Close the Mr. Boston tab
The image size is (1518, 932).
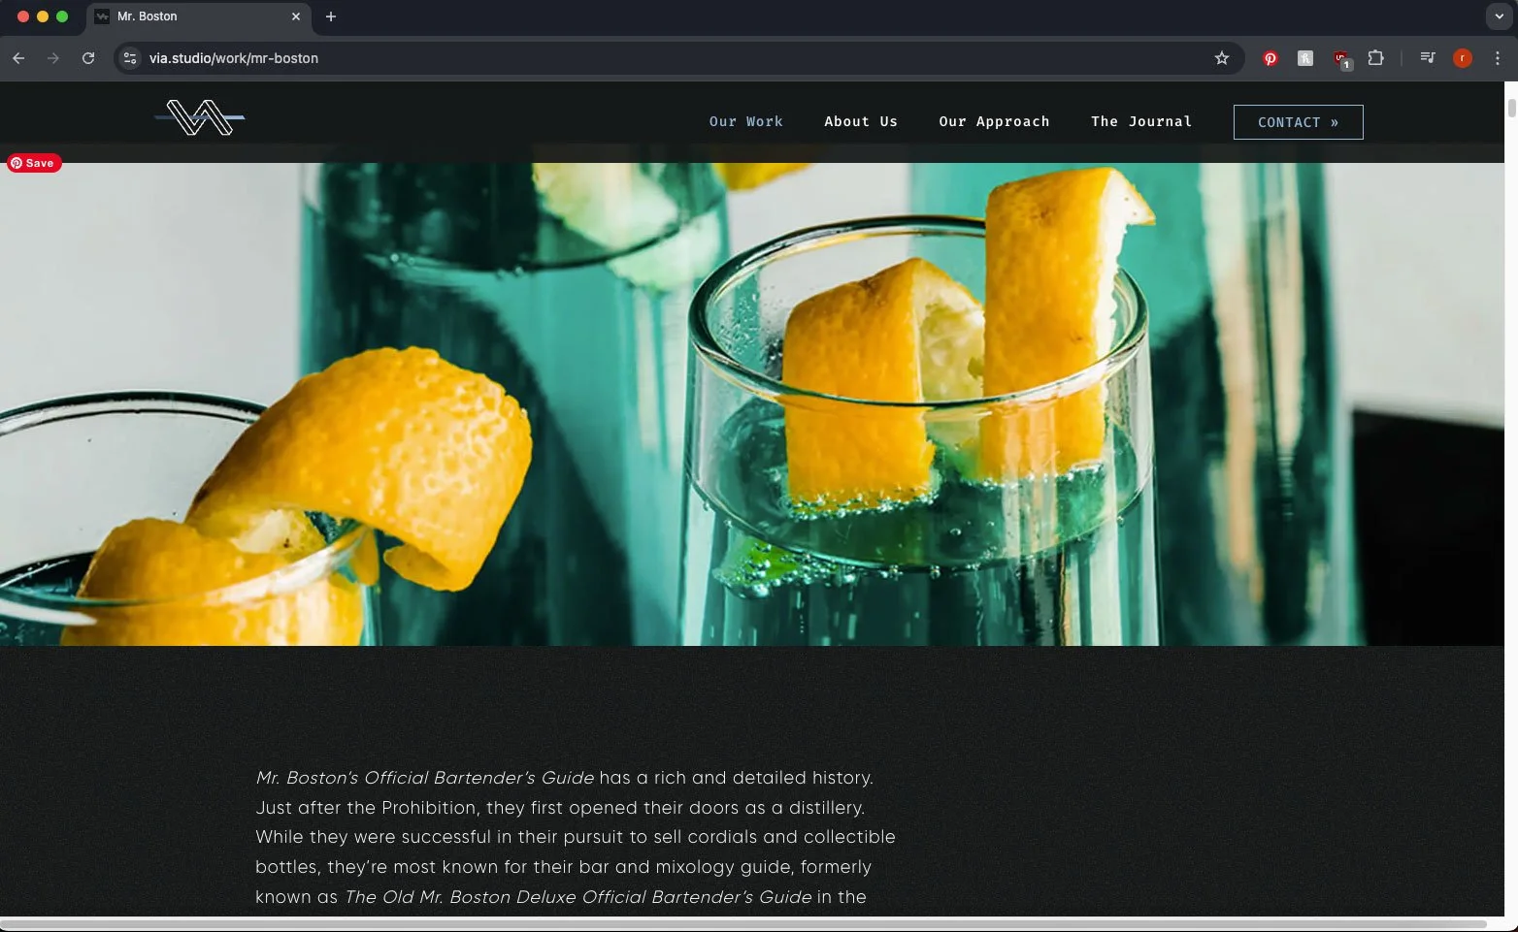tap(296, 16)
